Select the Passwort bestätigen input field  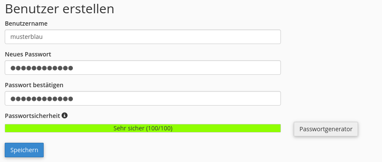coord(143,98)
